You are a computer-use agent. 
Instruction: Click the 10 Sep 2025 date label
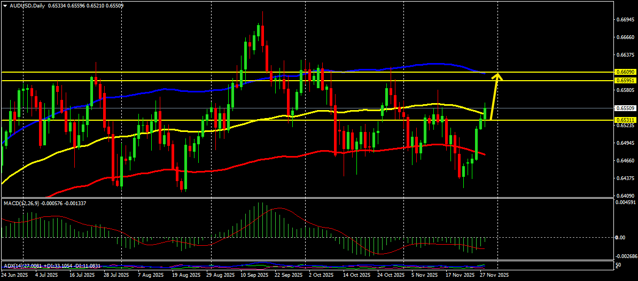point(255,275)
